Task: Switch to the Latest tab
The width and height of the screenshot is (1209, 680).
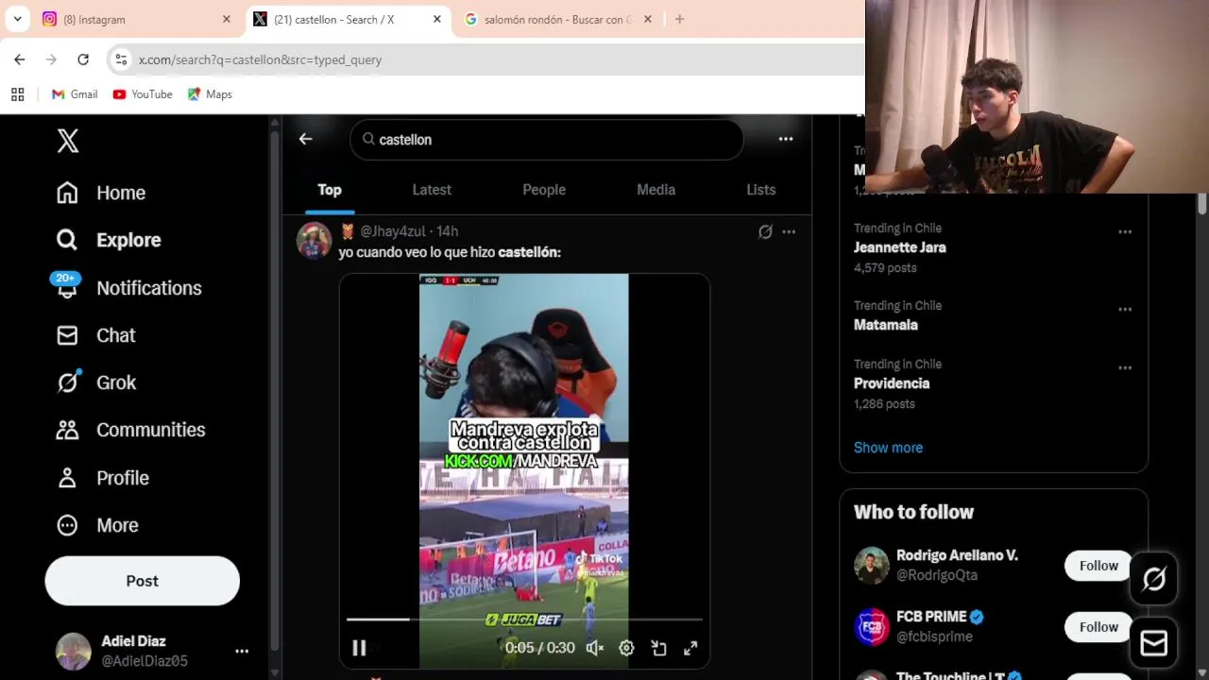Action: [432, 190]
